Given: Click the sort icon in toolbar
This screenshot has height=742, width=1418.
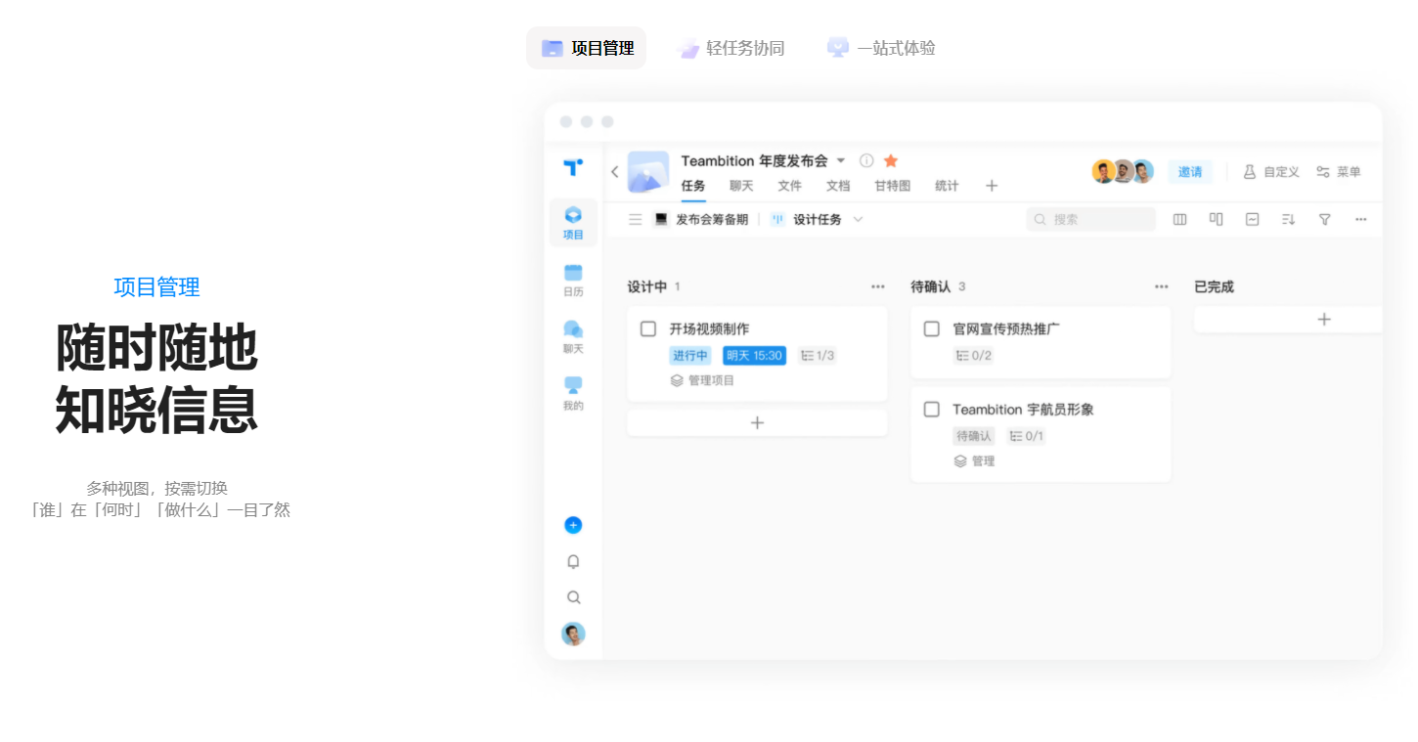Looking at the screenshot, I should pyautogui.click(x=1288, y=220).
